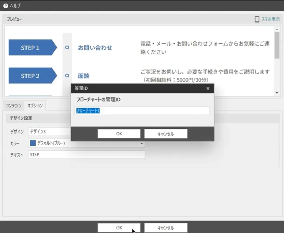Open the デザイン combo box

coord(49,132)
